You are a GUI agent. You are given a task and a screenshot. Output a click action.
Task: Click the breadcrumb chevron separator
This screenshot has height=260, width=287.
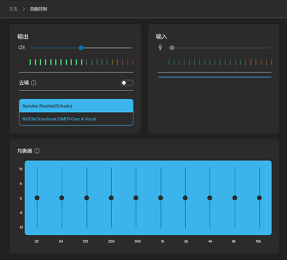(24, 9)
